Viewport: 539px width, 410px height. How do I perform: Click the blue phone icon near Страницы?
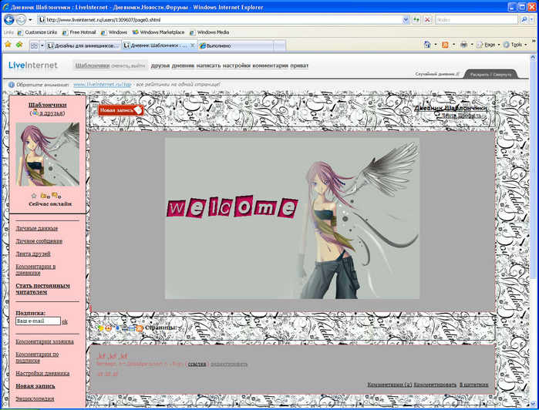click(117, 328)
